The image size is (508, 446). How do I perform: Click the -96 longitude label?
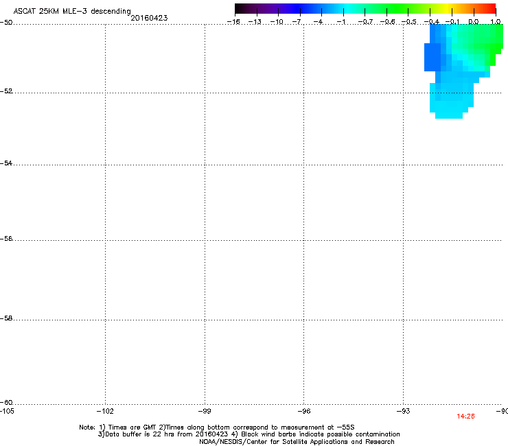304,411
